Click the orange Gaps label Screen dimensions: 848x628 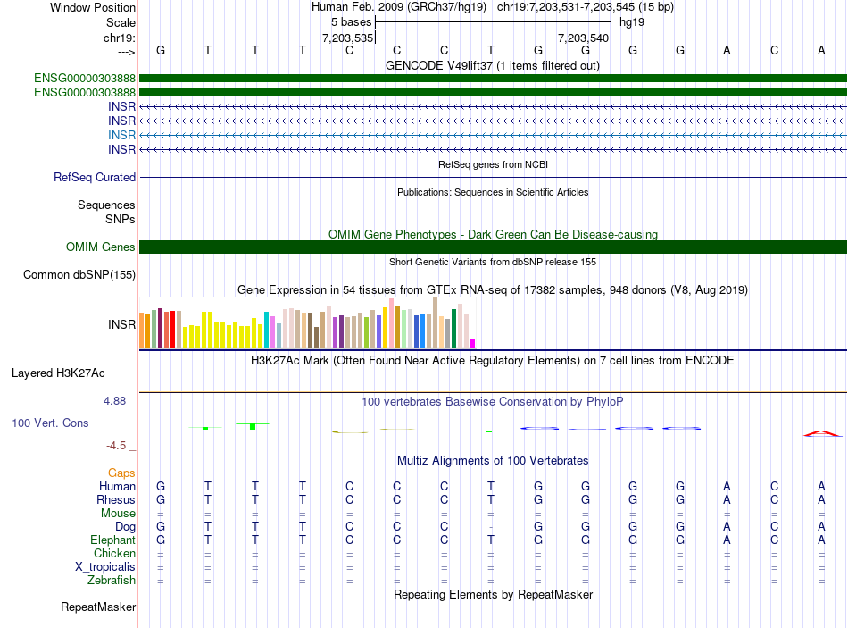coord(121,473)
